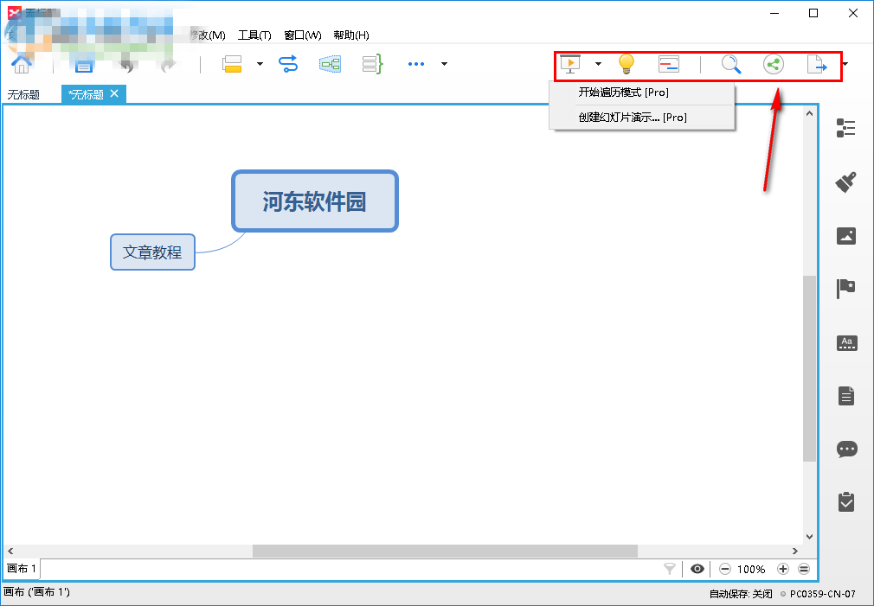Click the zoom plus button in the status bar

(x=783, y=569)
